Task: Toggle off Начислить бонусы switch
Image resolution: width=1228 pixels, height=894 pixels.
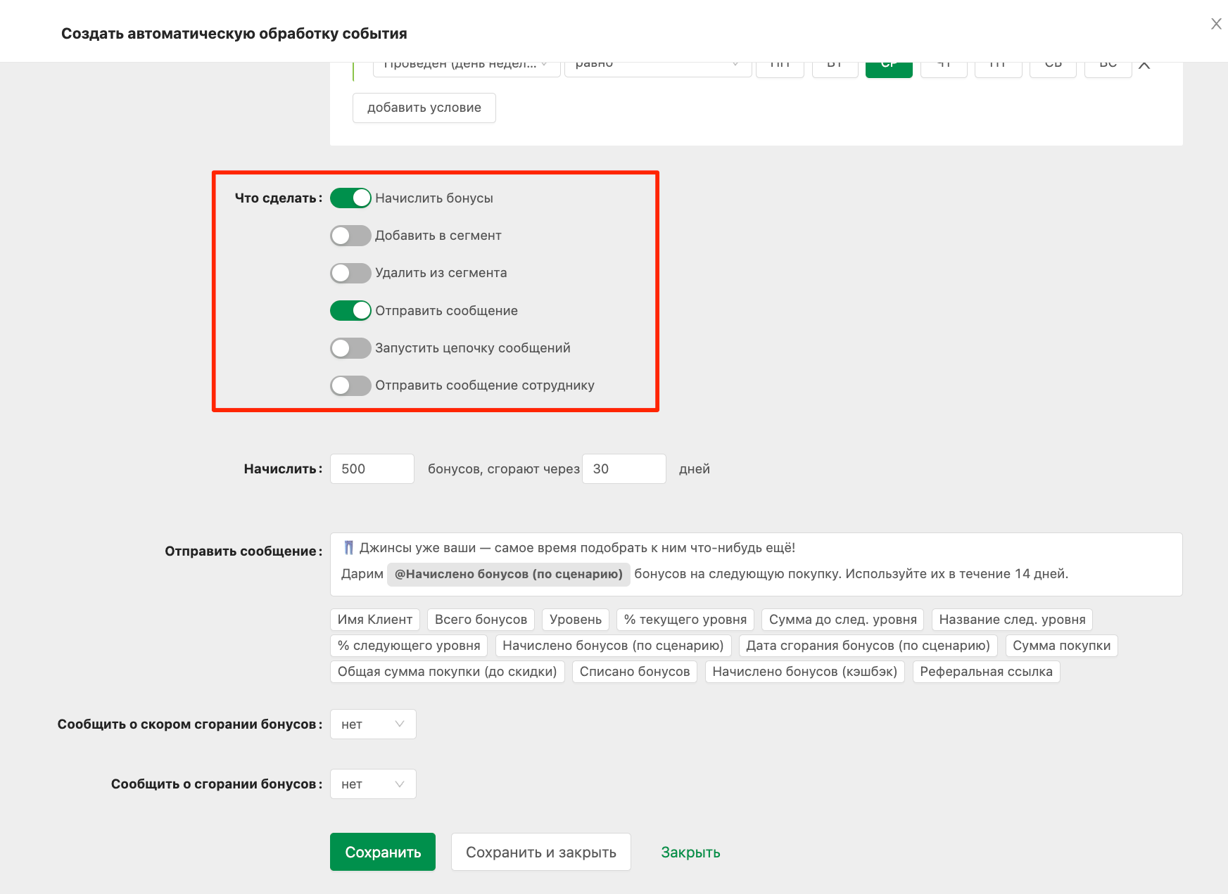Action: point(350,198)
